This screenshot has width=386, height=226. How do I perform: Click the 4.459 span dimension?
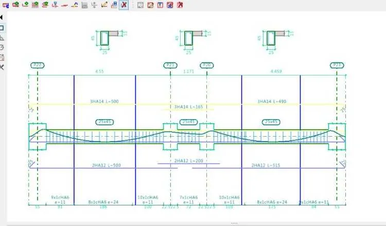click(276, 71)
